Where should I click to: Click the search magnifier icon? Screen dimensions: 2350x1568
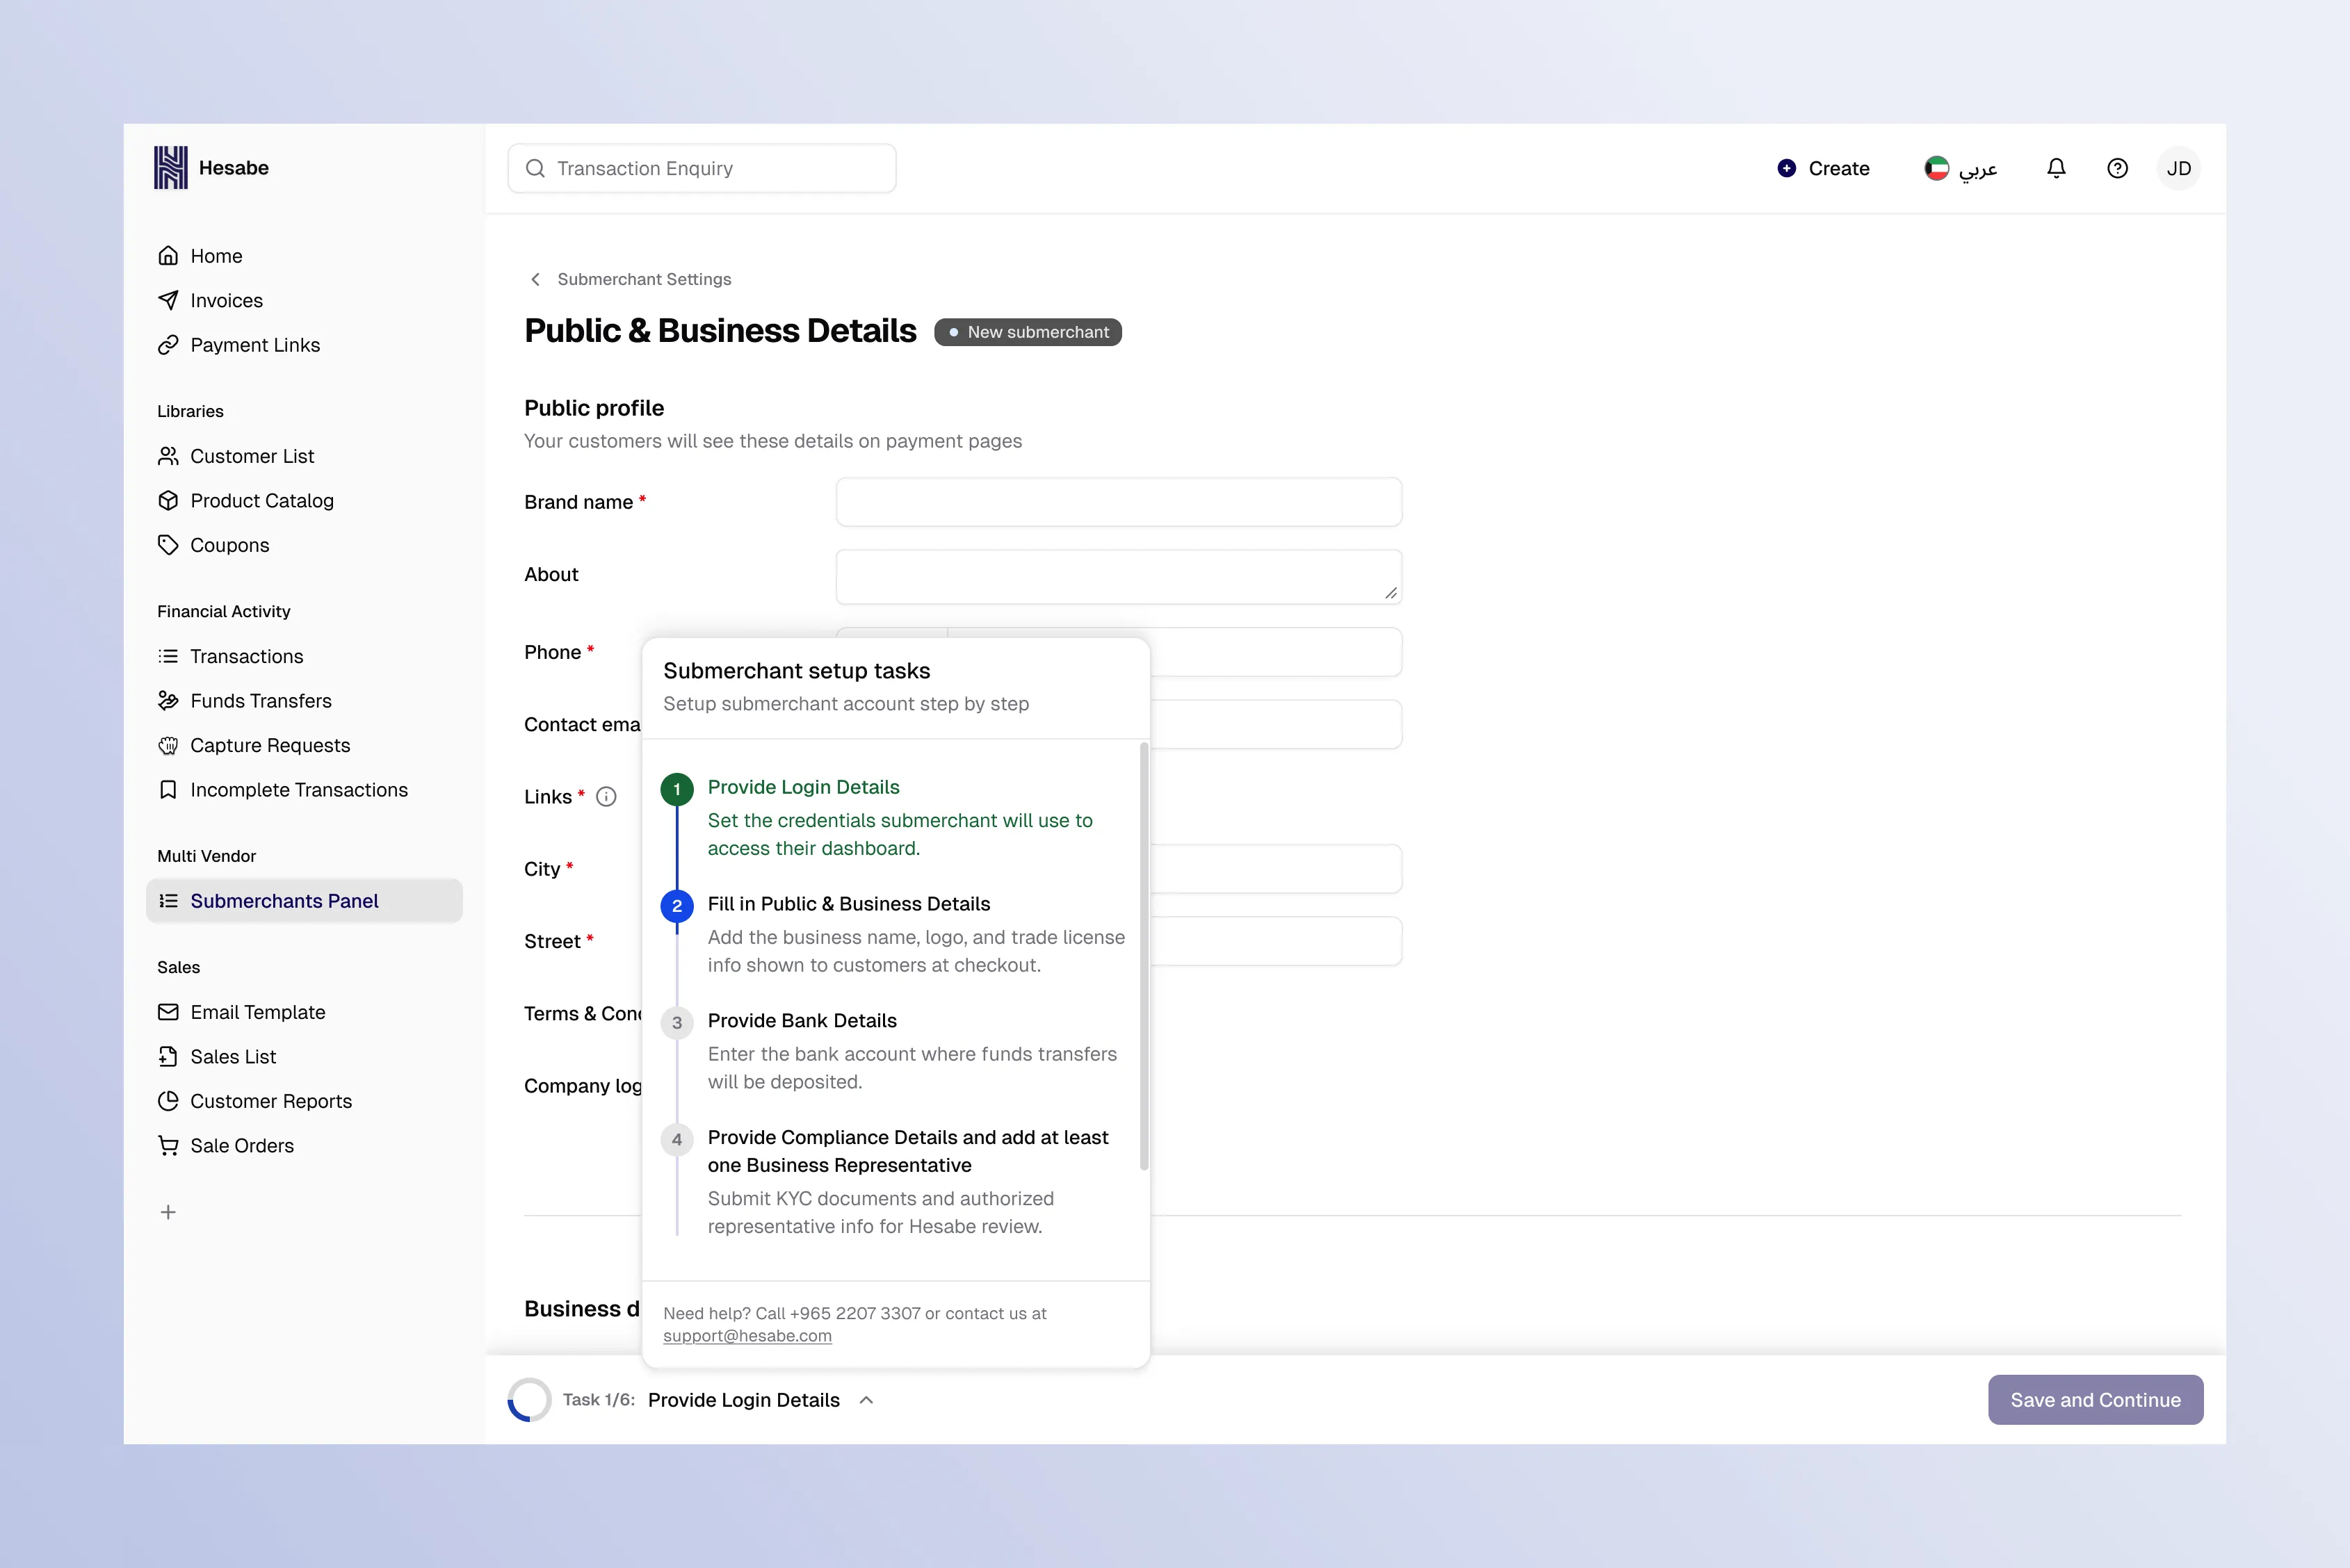(535, 168)
